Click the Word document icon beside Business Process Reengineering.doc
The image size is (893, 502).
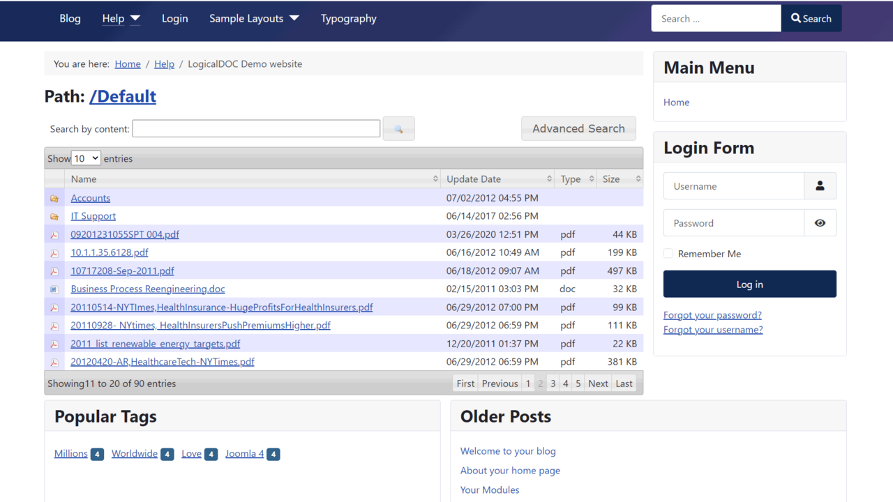(x=54, y=289)
